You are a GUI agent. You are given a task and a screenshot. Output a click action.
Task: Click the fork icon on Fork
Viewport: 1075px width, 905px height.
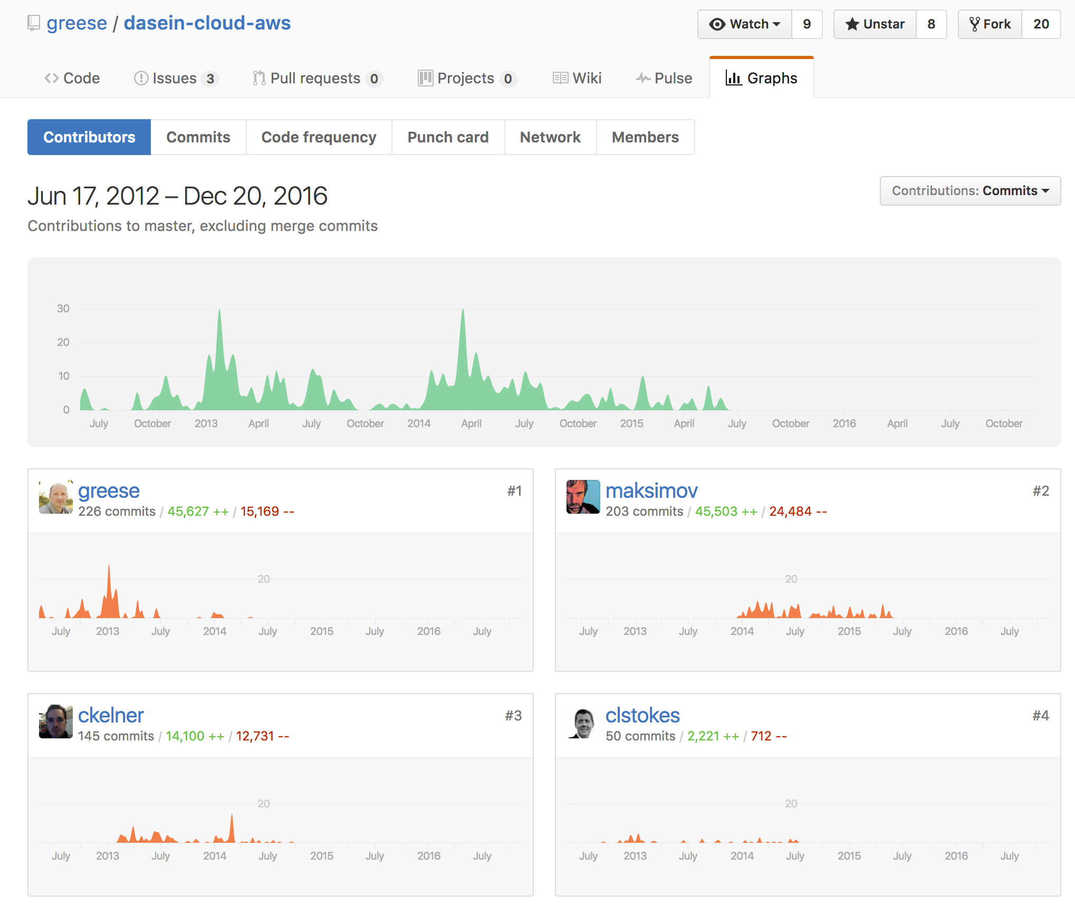tap(974, 24)
